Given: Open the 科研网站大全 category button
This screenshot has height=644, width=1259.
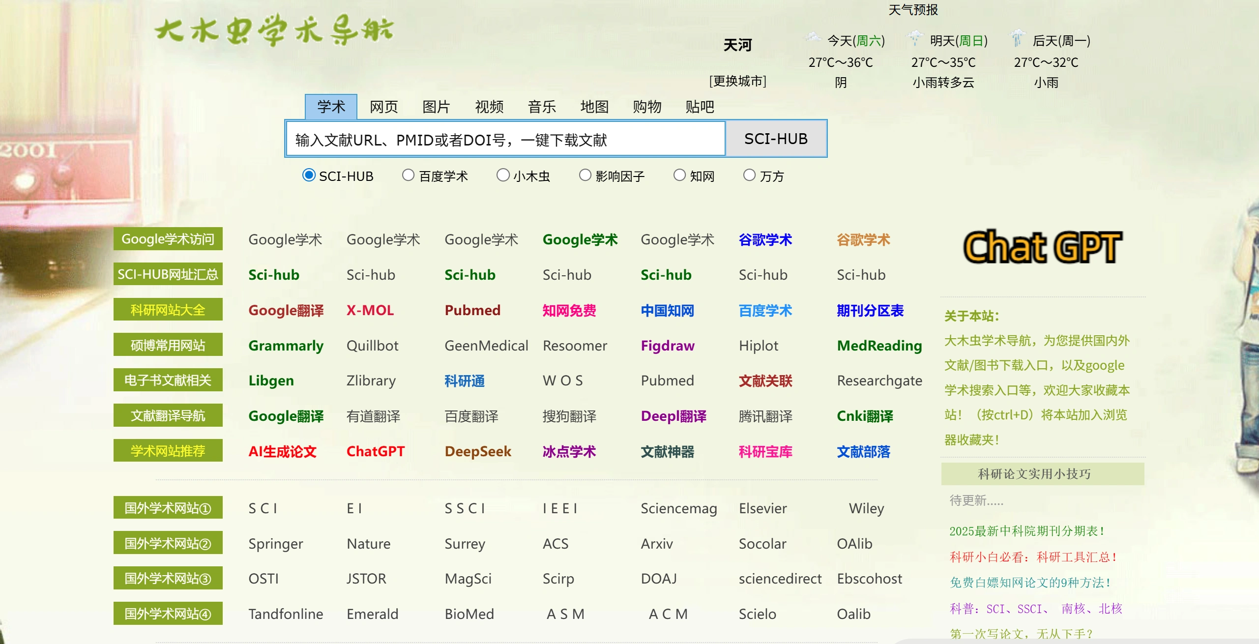Looking at the screenshot, I should (168, 310).
